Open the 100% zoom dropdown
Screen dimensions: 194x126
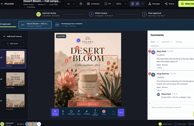point(121,4)
